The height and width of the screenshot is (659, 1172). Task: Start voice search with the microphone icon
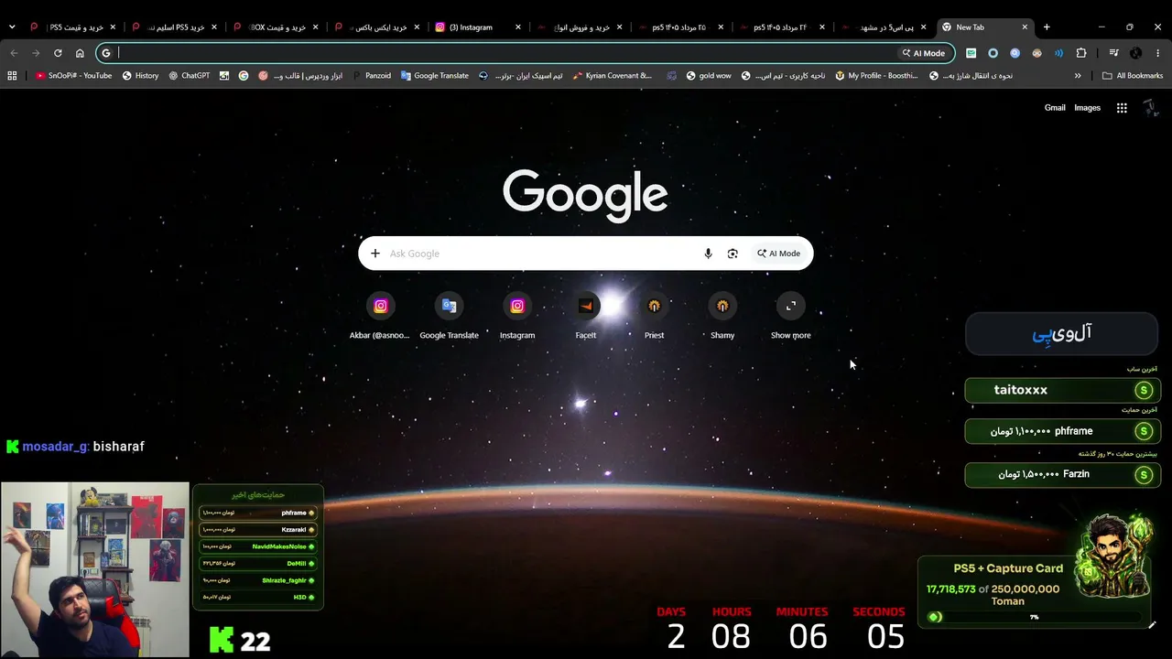tap(708, 254)
